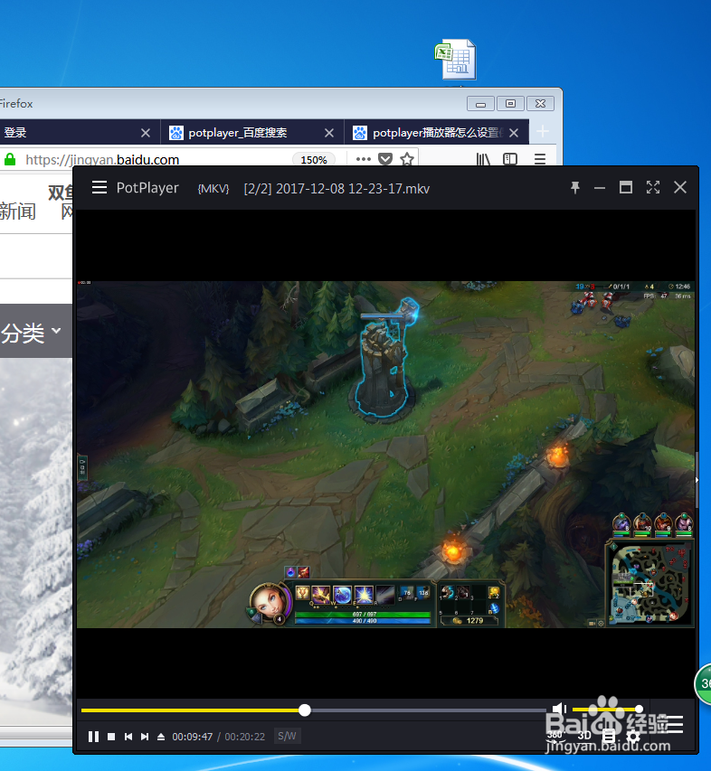This screenshot has width=711, height=771.
Task: Open the playlist panel icon
Action: 609,736
